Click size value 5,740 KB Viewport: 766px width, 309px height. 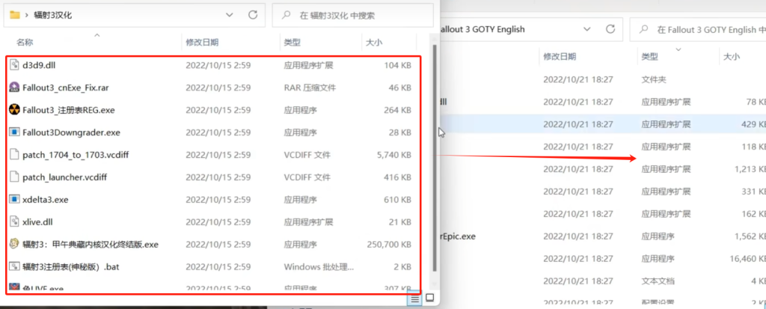pos(394,155)
